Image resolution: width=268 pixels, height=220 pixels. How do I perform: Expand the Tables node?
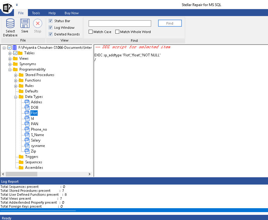coord(10,53)
